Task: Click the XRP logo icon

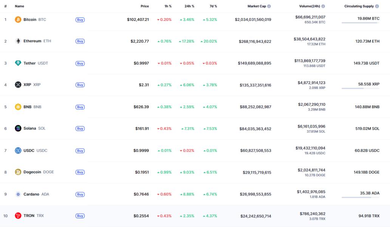Action: click(x=18, y=85)
